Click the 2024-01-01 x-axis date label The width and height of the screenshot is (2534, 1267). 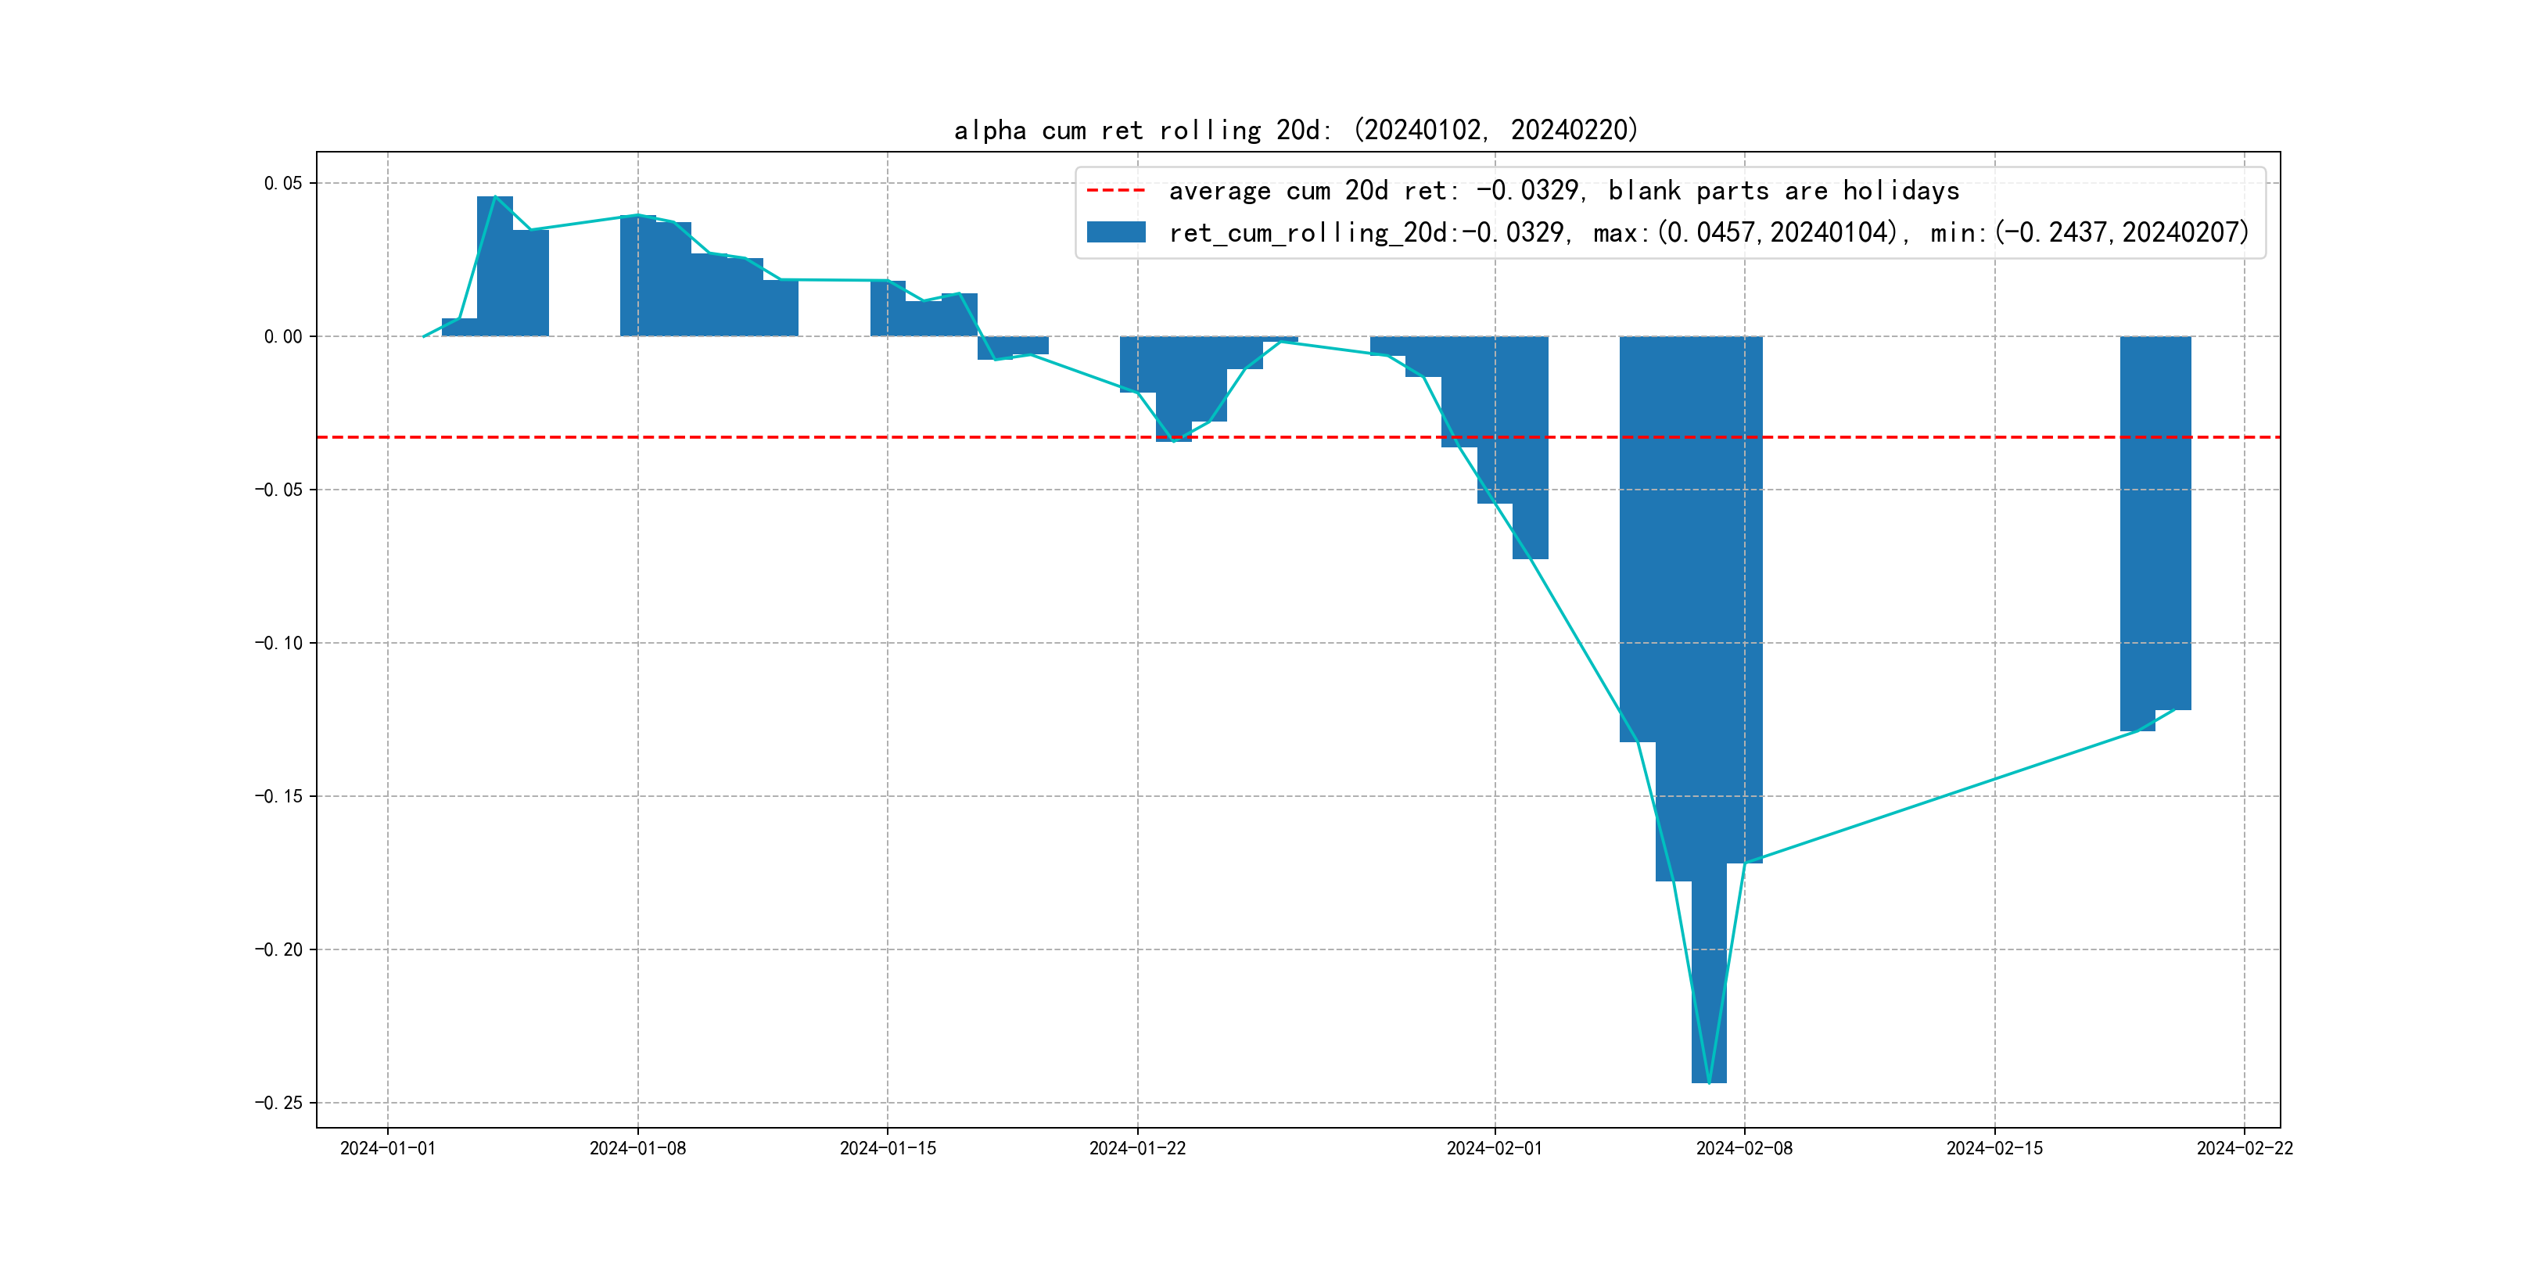(388, 1148)
